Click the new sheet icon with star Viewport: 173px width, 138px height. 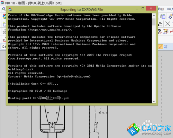4,24
